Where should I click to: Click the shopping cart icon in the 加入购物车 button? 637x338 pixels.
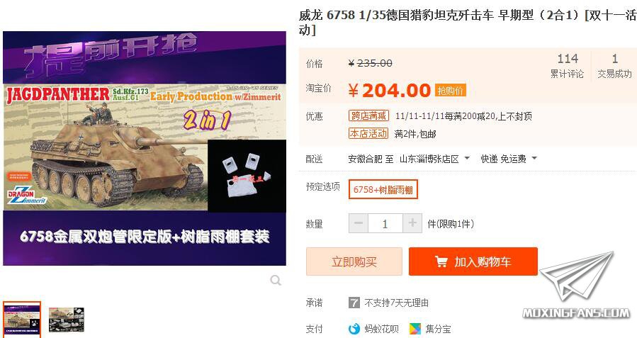441,261
